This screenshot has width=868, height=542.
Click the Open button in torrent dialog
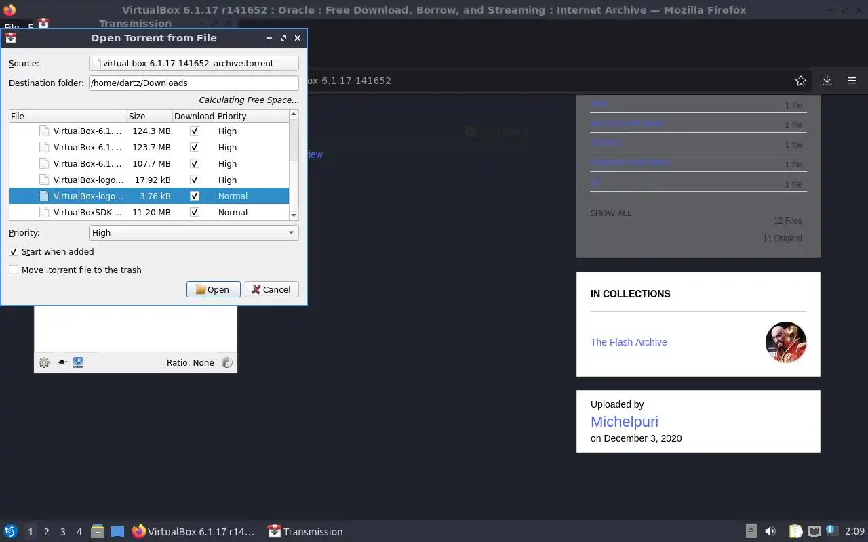click(213, 289)
